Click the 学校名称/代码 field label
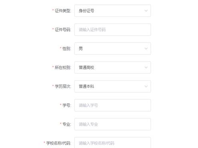Viewport: 198px width, 148px height. coord(59,143)
